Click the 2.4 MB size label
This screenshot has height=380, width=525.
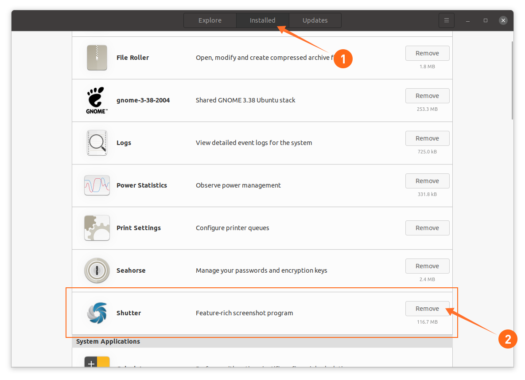tap(427, 279)
